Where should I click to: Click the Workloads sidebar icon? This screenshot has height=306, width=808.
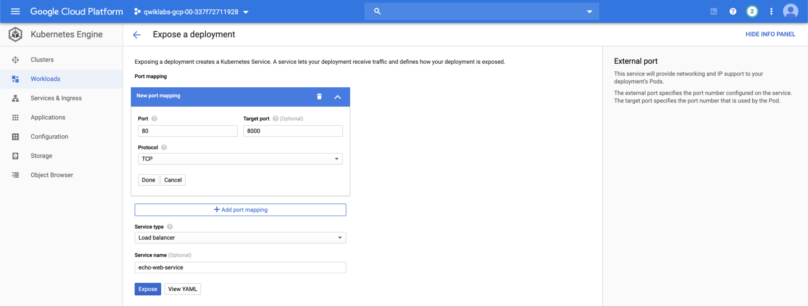[15, 79]
